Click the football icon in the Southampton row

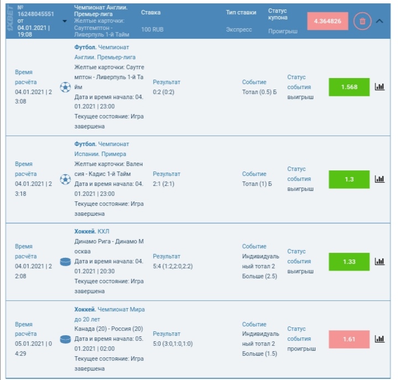point(65,87)
